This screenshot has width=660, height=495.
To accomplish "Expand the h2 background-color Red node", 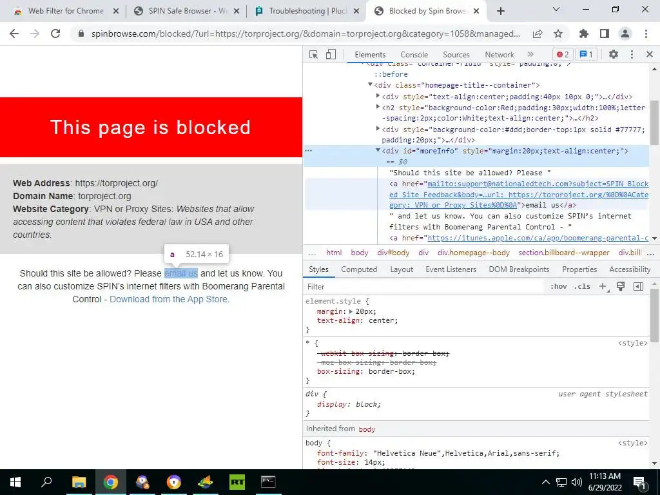I will pyautogui.click(x=378, y=108).
